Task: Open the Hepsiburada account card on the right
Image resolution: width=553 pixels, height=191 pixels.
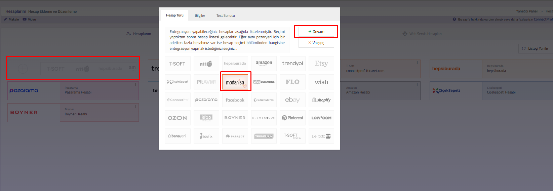Action: click(491, 69)
